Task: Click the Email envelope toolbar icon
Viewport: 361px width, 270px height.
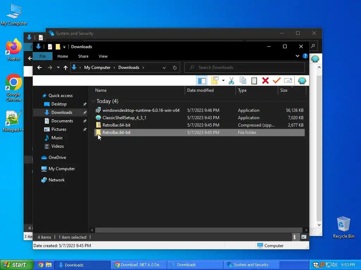Action: click(288, 81)
